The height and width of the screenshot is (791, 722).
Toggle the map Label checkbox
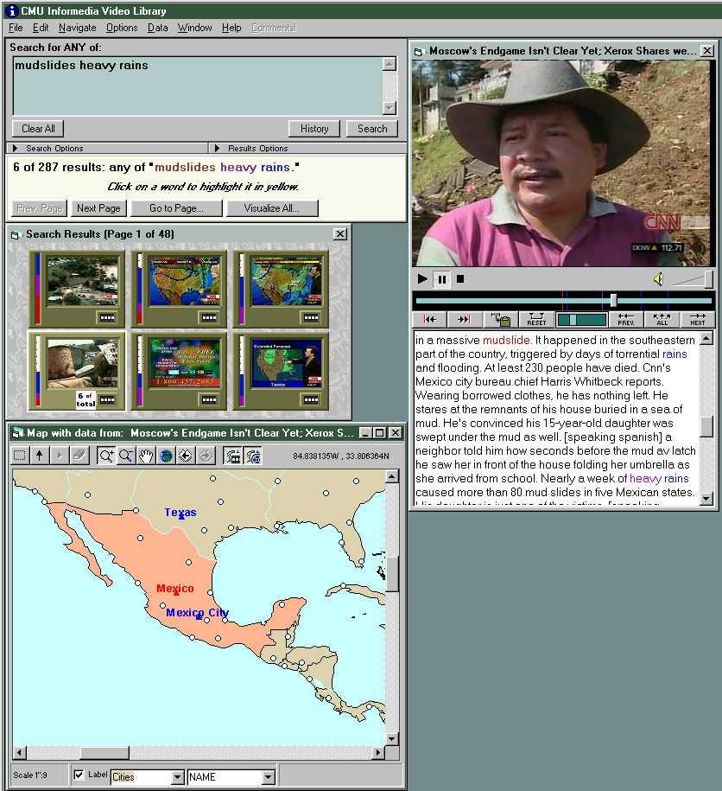79,775
